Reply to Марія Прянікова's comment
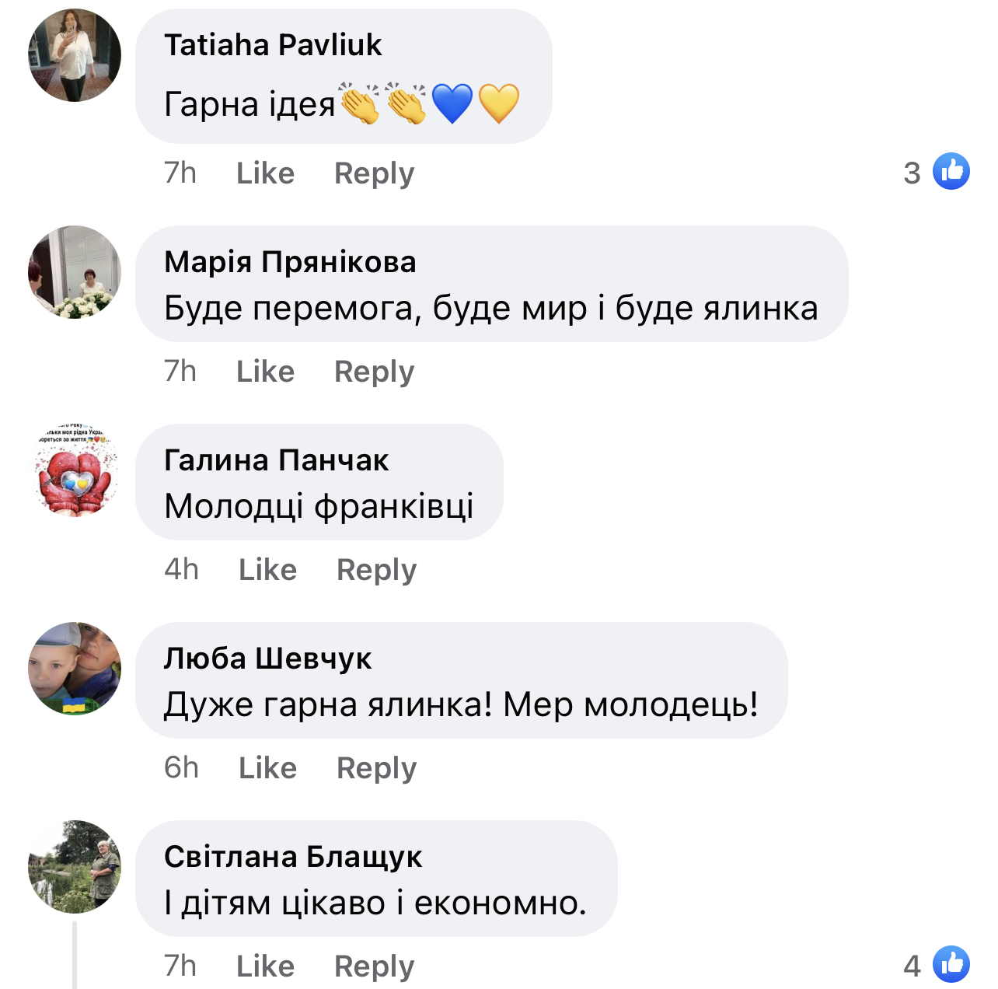The width and height of the screenshot is (998, 989). (374, 371)
